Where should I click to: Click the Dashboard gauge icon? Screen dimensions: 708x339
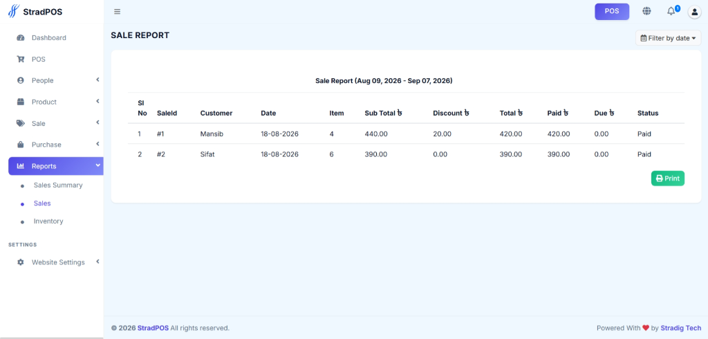20,38
